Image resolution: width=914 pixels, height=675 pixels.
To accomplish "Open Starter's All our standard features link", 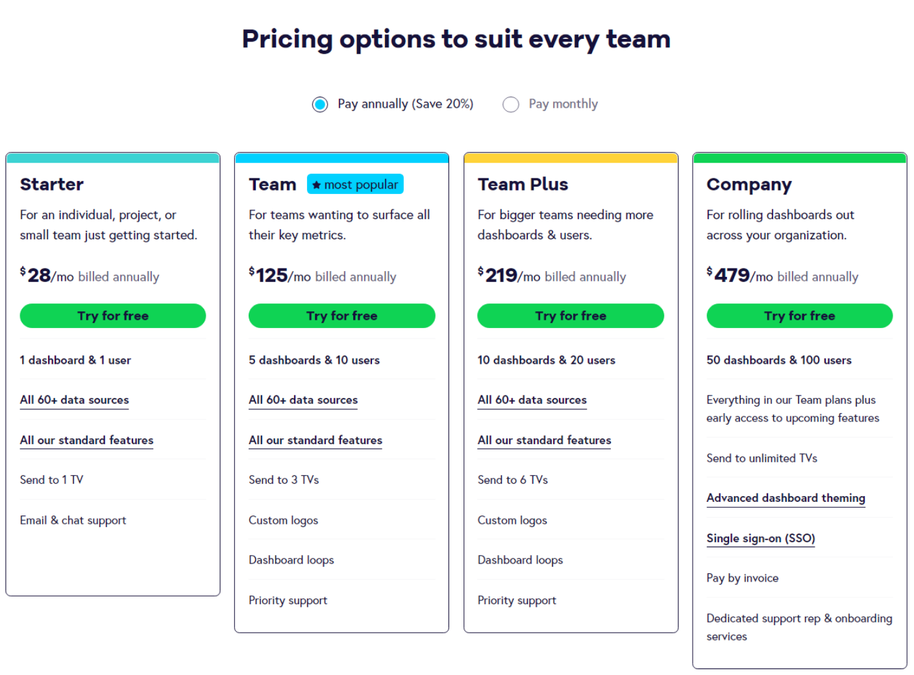I will [87, 440].
